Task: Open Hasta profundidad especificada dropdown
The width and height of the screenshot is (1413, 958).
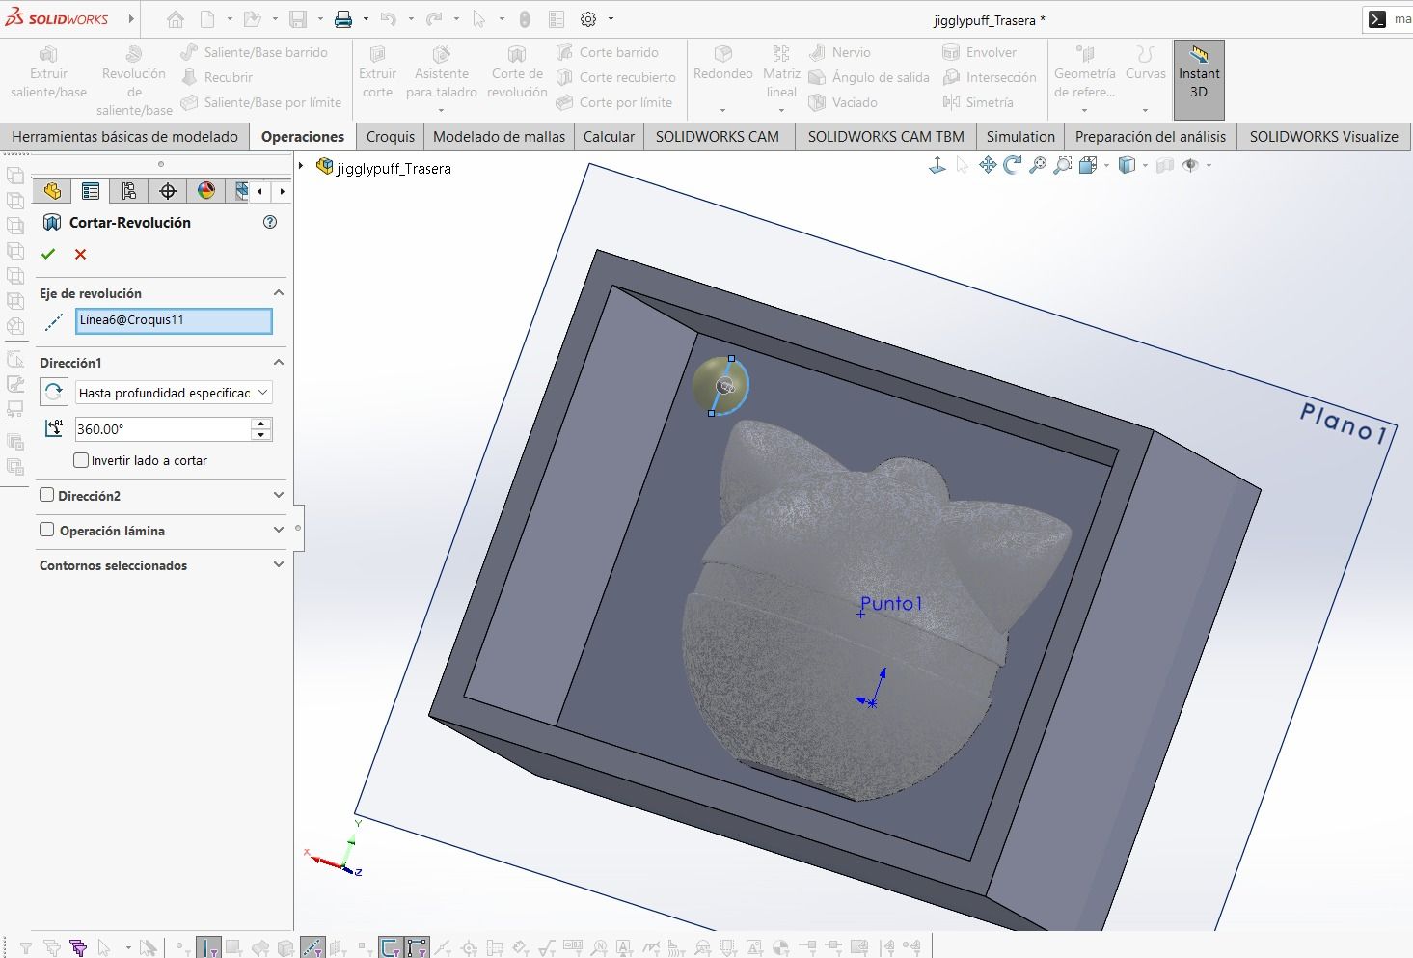Action: (x=174, y=393)
